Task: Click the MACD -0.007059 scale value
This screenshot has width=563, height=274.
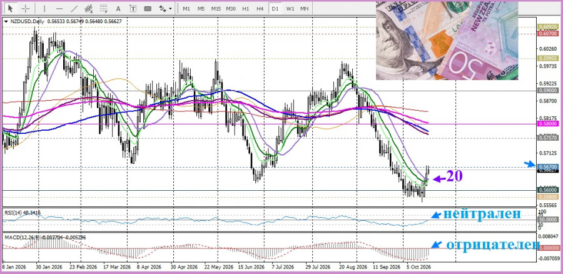Action: (548, 258)
